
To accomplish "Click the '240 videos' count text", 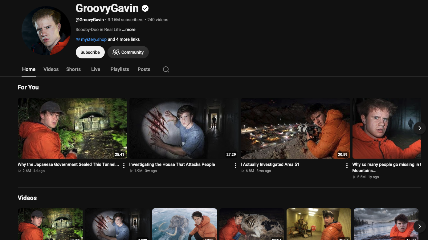I will coord(158,20).
